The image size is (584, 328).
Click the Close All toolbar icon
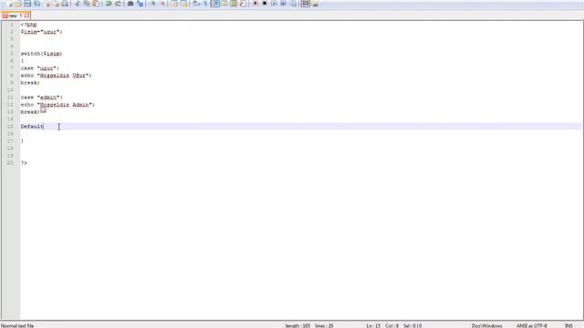pyautogui.click(x=56, y=4)
